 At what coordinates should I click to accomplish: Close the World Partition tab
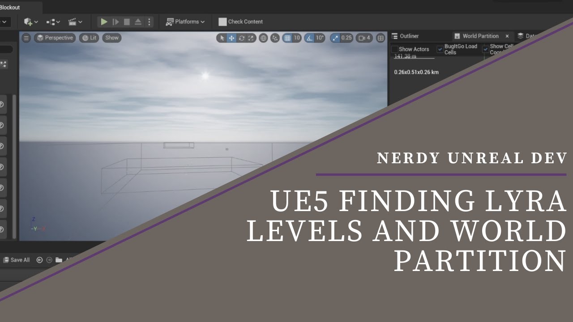pos(507,36)
